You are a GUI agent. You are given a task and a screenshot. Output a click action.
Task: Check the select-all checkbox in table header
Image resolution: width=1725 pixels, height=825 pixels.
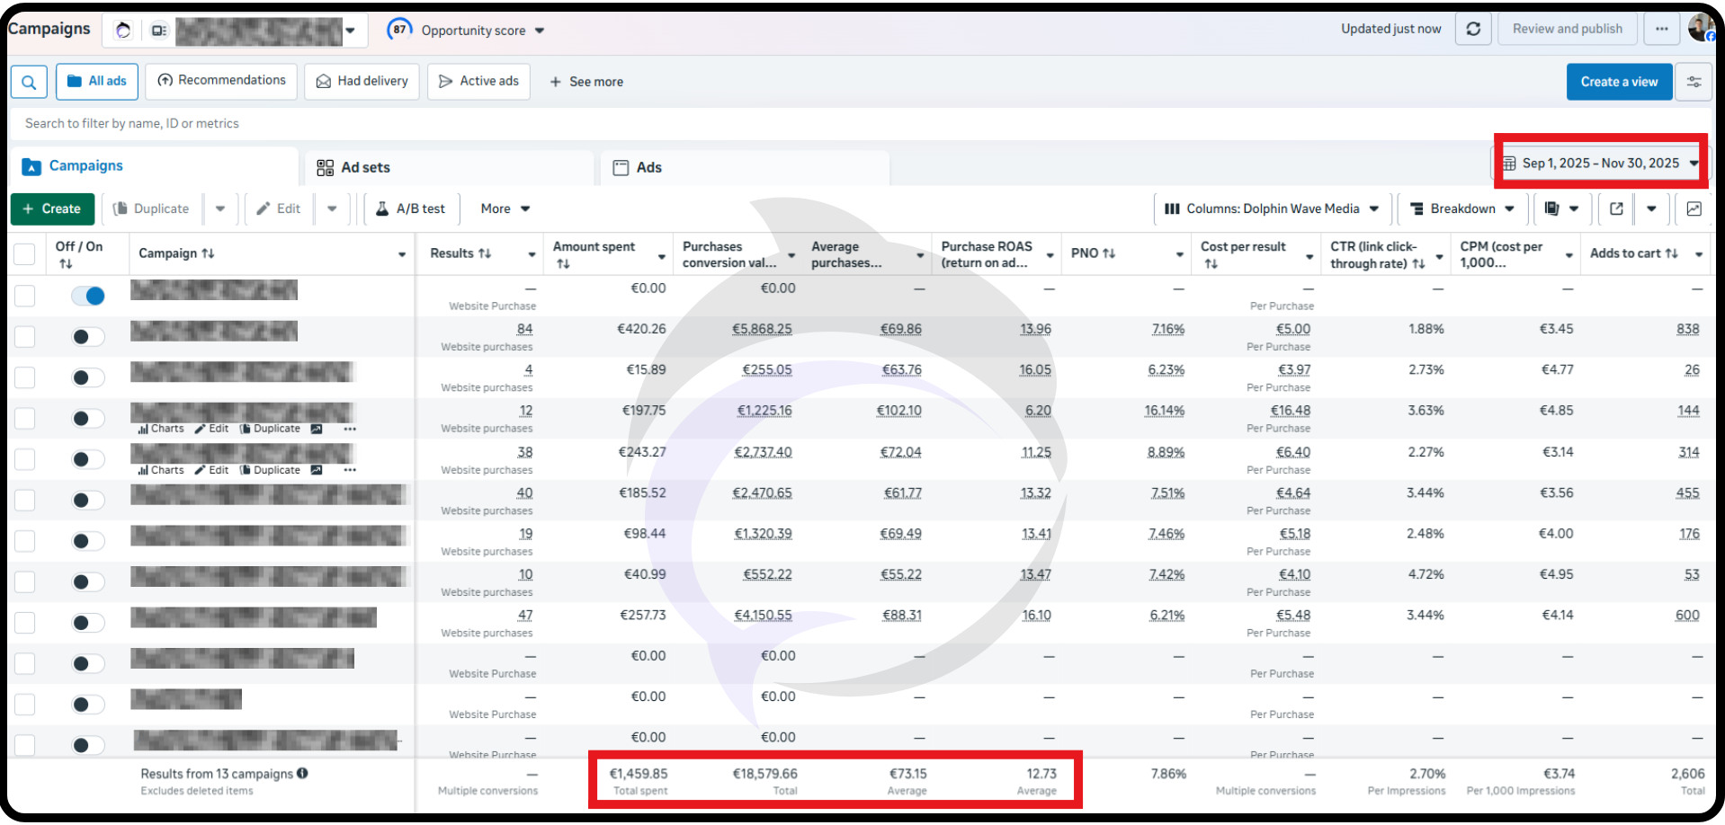24,254
